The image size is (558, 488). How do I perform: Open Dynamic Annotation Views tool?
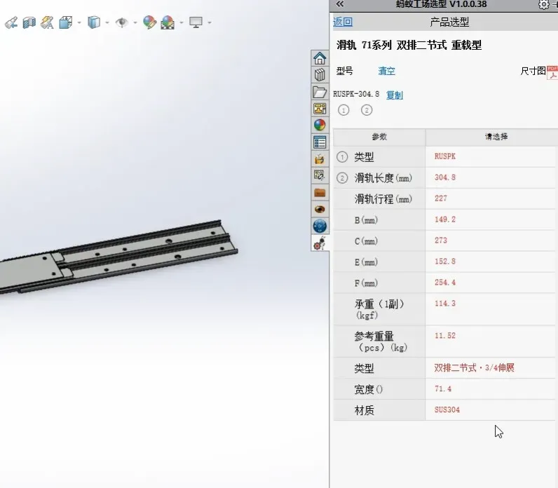click(x=47, y=22)
